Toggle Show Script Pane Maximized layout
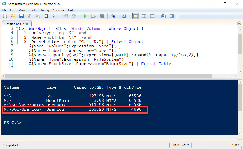 (x=152, y=16)
